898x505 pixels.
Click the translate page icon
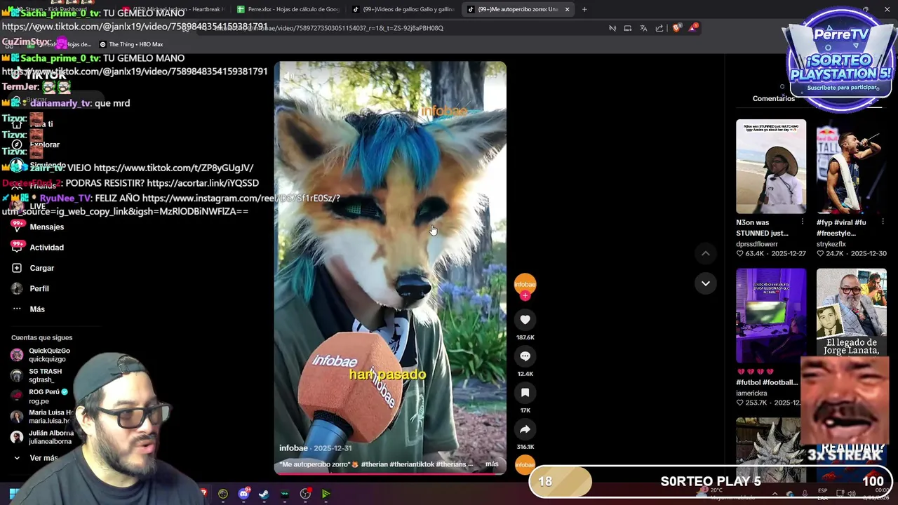[643, 28]
